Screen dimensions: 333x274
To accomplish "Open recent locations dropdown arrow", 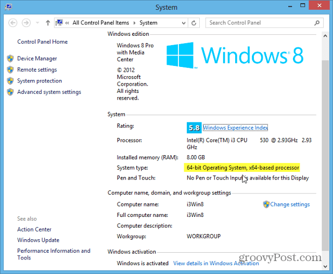I will tap(37, 23).
